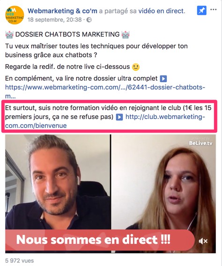Unmute the video with the speaker icon
The width and height of the screenshot is (222, 266).
pos(203,241)
